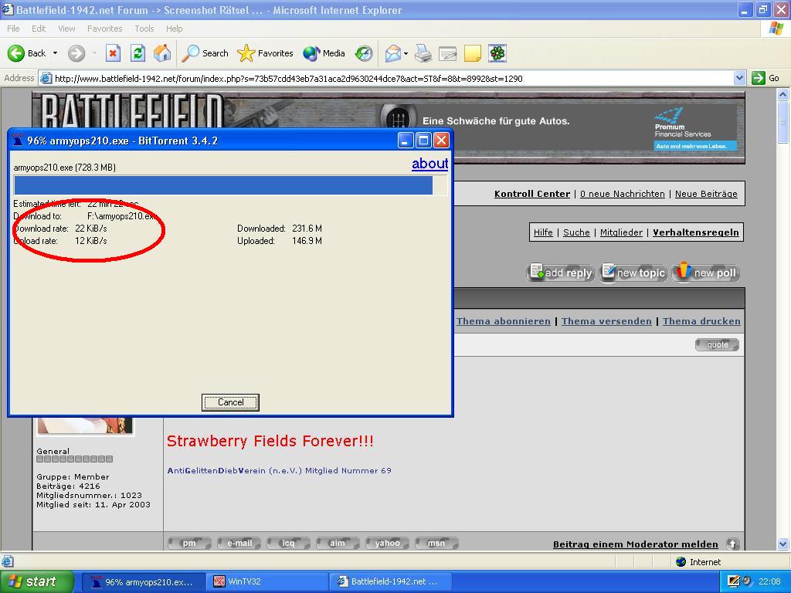Switch to WinTV32 in the taskbar
Image resolution: width=791 pixels, height=593 pixels.
click(266, 581)
